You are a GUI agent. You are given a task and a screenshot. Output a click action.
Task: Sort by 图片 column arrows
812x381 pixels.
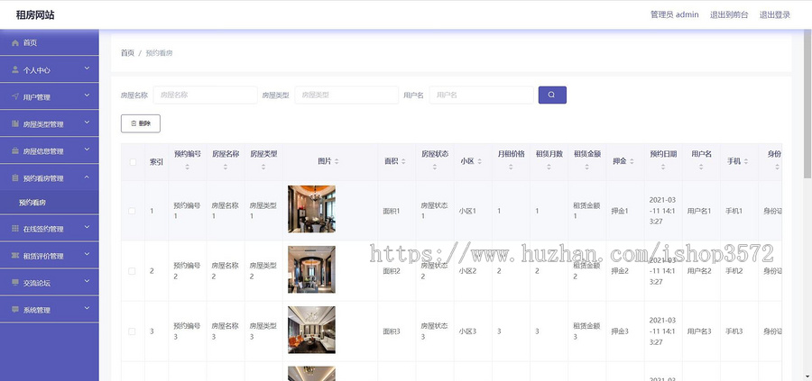337,162
